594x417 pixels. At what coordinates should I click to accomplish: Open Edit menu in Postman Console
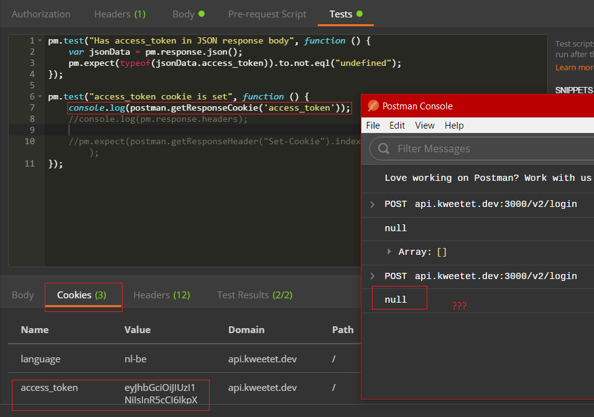point(397,126)
